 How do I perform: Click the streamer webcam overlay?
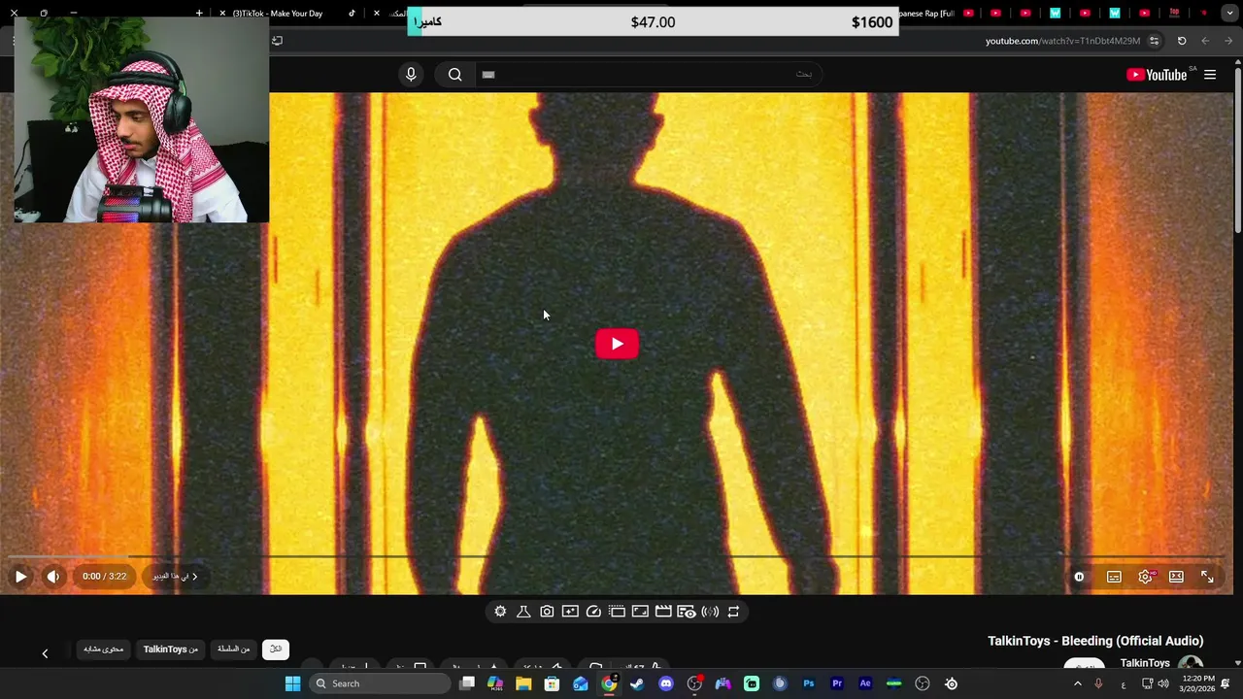142,120
